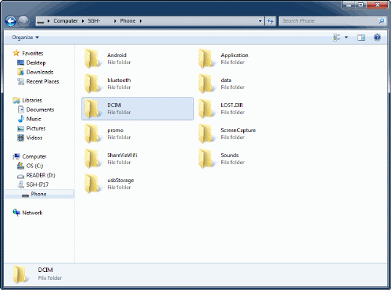Go back with the Back arrow button
The height and width of the screenshot is (290, 391).
point(11,21)
